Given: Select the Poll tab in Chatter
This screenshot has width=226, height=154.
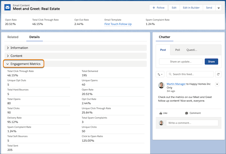Looking at the screenshot, I should (x=177, y=50).
